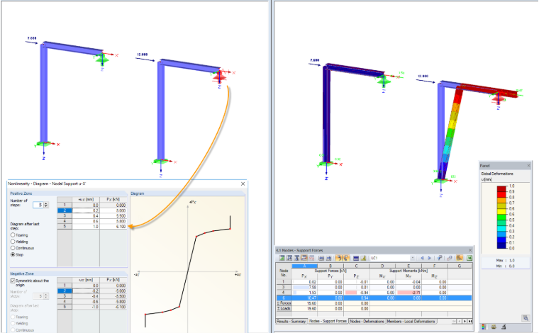This screenshot has width=539, height=333.
Task: Switch to Results - Summary tab
Action: (x=291, y=322)
